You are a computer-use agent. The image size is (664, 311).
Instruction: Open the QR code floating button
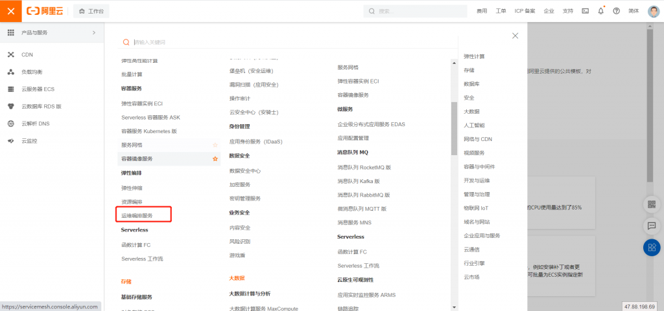coord(652,205)
